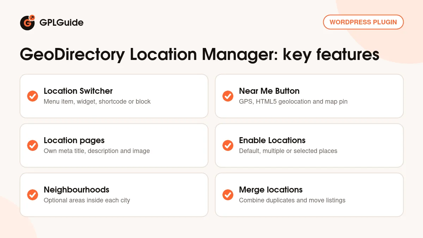Click 'Default, multiple or selected places' text

pos(288,151)
